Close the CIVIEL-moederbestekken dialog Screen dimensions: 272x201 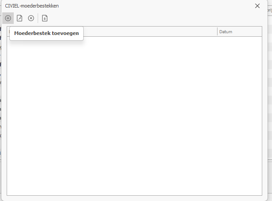257,6
